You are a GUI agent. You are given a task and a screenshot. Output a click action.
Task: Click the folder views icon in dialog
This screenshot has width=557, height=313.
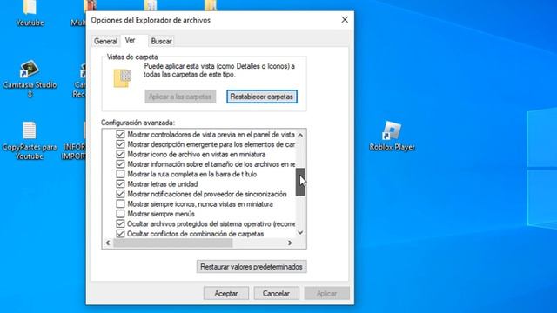[x=123, y=78]
